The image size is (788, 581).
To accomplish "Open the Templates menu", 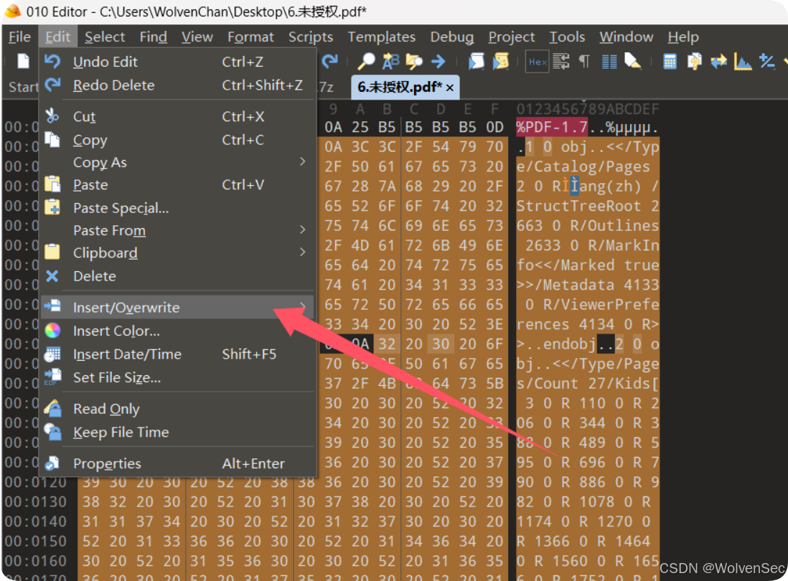I will pos(381,37).
